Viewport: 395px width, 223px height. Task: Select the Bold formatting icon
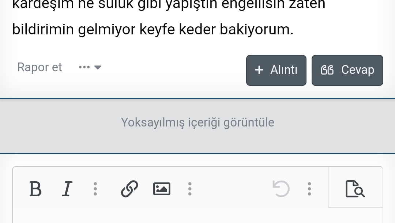tap(35, 189)
